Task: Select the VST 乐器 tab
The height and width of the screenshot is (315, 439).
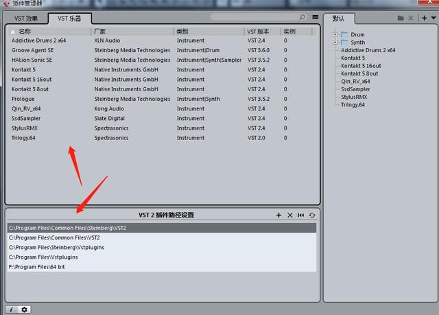Action: (69, 19)
